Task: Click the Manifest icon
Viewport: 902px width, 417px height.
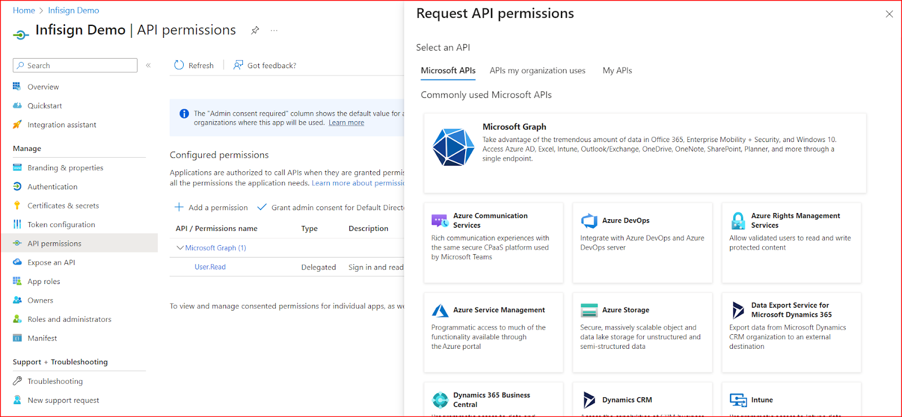Action: click(x=17, y=338)
